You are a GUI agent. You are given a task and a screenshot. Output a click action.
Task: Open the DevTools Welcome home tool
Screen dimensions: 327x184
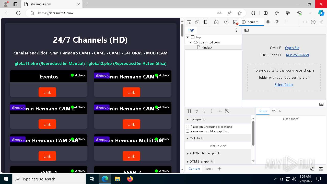coord(216,22)
